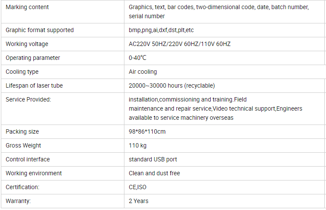Select the "110 kg" weight value
The image size is (326, 210).
(137, 146)
